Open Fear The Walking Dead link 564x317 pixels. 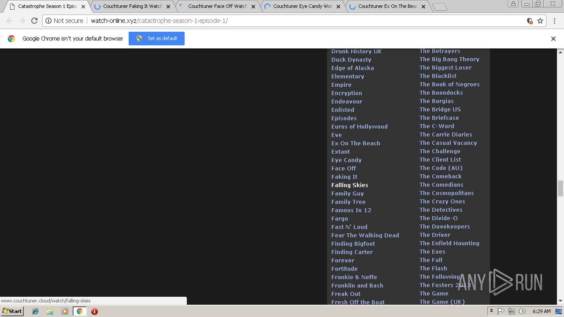[365, 235]
